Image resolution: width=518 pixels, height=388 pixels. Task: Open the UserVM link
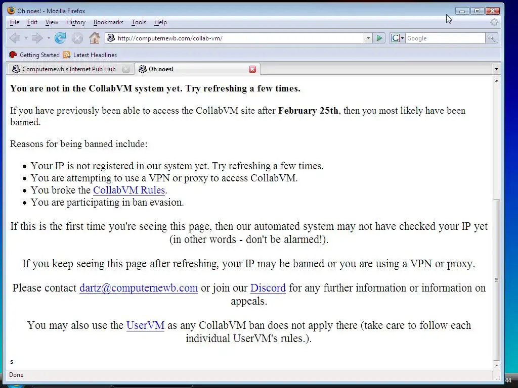145,325
